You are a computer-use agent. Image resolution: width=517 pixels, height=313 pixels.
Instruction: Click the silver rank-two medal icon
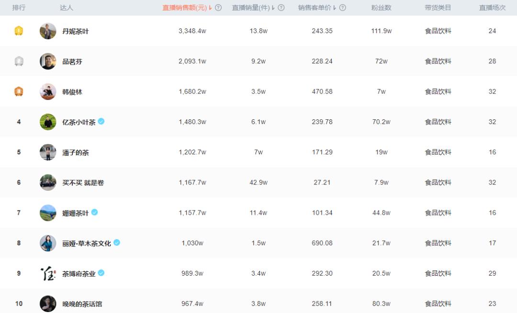(x=19, y=61)
